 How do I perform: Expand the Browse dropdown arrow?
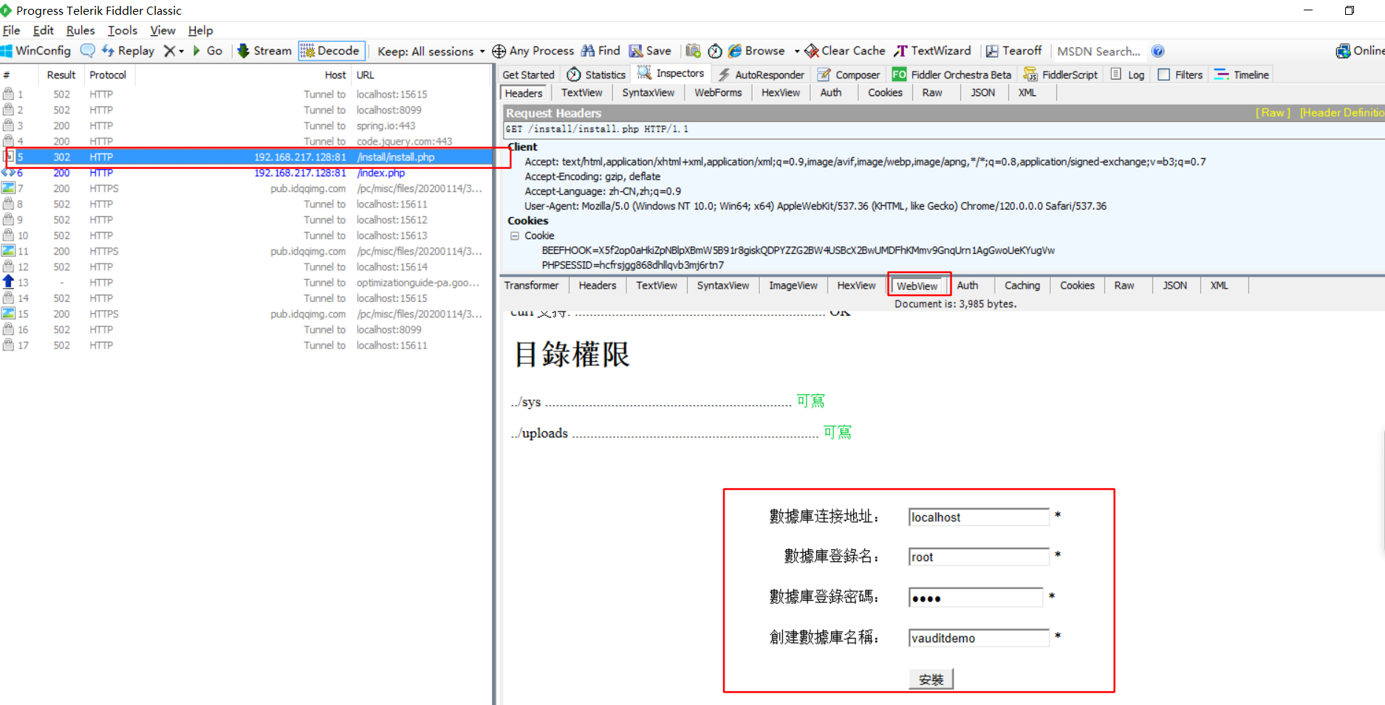coord(797,52)
